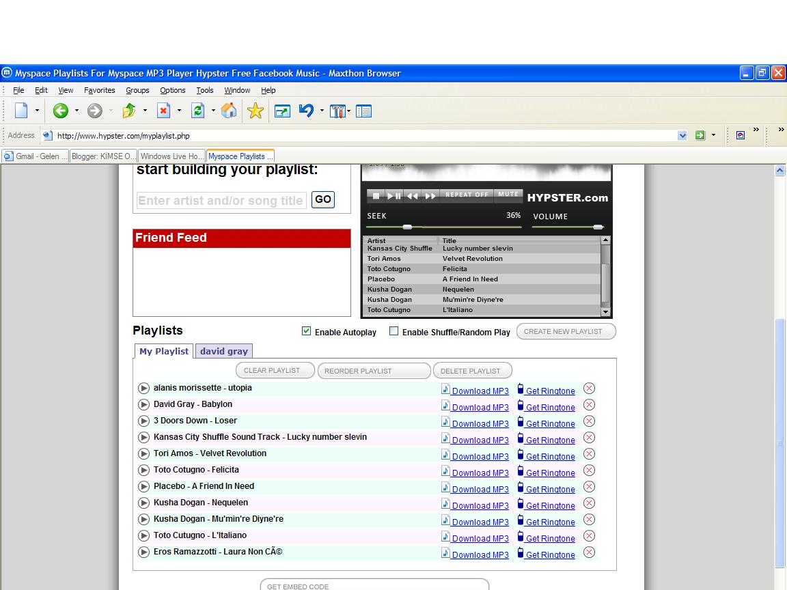Screen dimensions: 787x590
Task: Click the green Go arrow beside address bar
Action: click(700, 135)
